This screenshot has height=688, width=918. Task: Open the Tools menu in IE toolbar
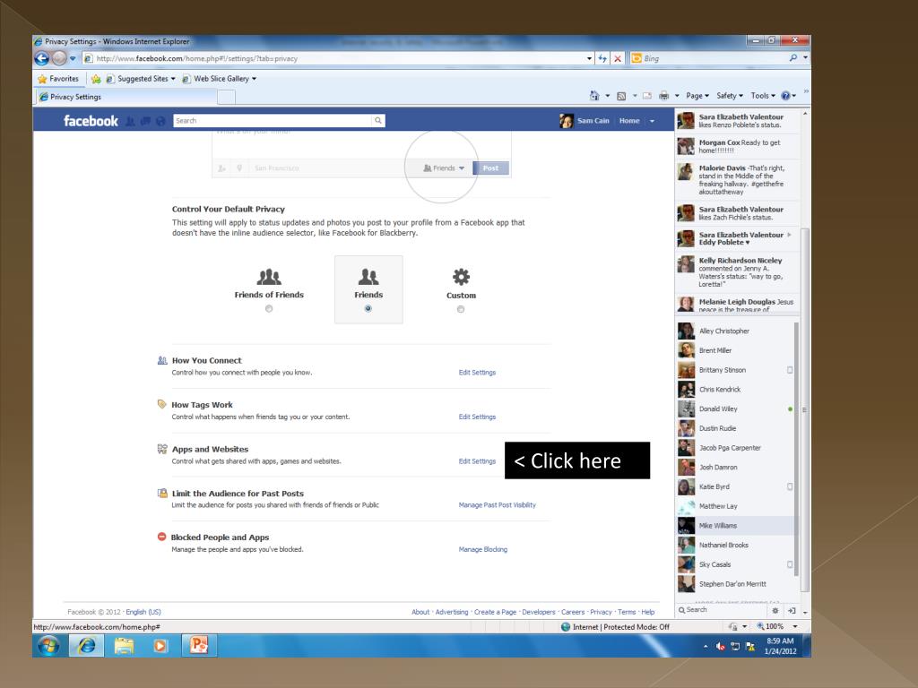pos(763,95)
